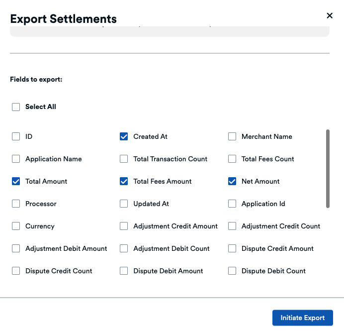The height and width of the screenshot is (332, 344).
Task: Enable Dispute Credit Count field
Action: 16,271
